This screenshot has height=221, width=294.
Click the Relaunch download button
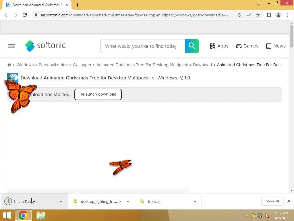click(98, 94)
